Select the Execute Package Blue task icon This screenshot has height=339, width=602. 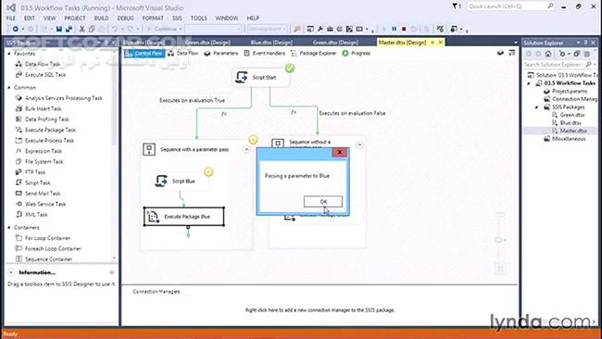tap(153, 217)
